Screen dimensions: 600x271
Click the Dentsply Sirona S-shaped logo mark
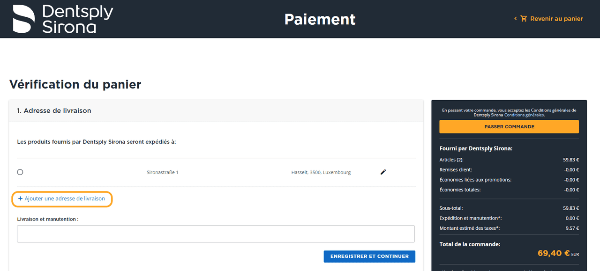tap(24, 19)
